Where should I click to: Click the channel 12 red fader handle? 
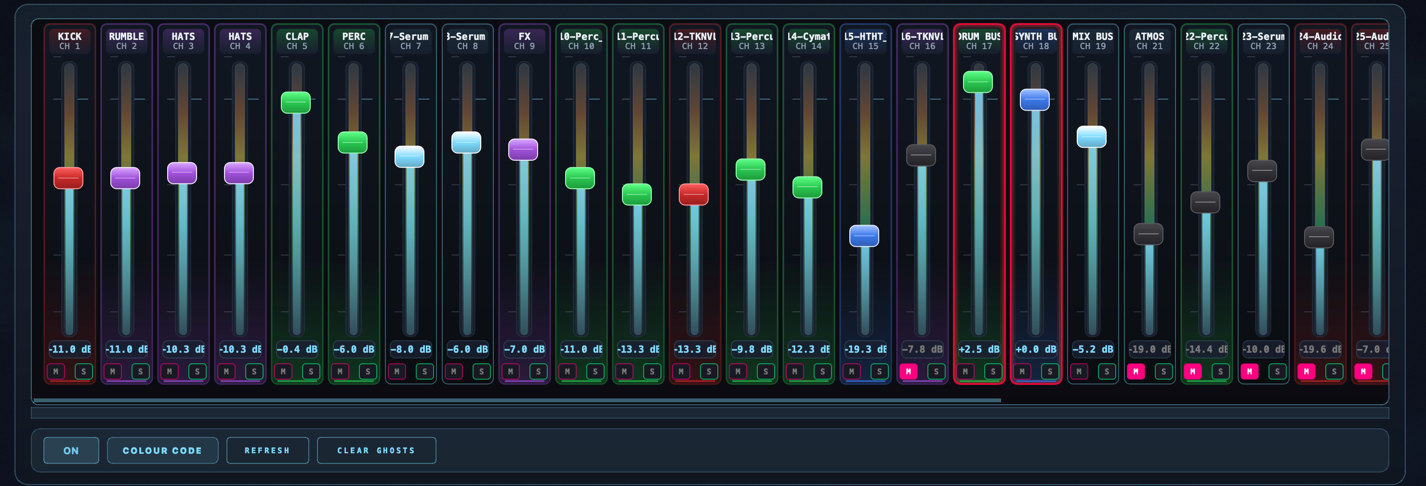[694, 194]
